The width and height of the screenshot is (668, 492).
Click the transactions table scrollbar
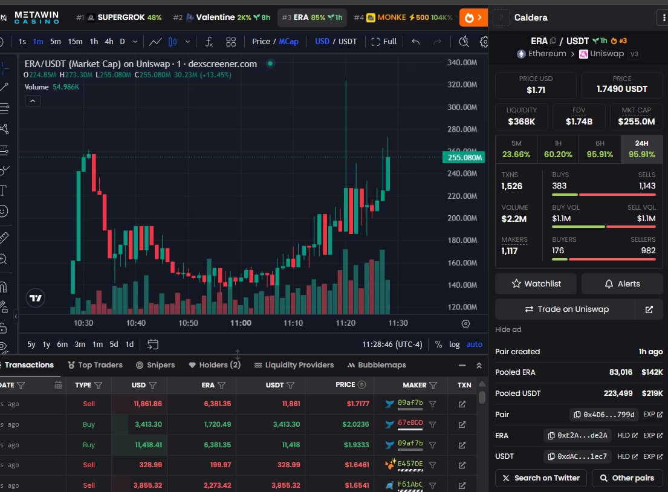pyautogui.click(x=482, y=397)
